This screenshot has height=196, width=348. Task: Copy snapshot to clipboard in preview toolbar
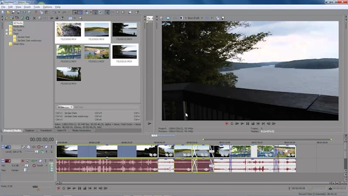click(x=217, y=18)
